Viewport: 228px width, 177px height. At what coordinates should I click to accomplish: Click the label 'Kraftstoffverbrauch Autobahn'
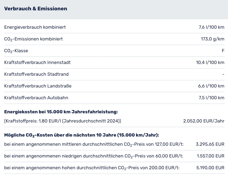point(36,98)
